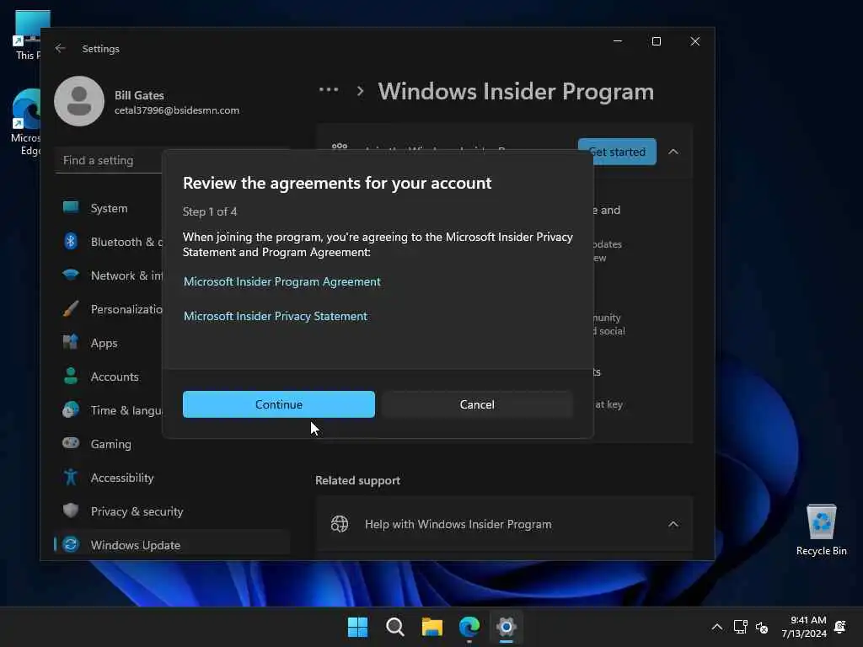Select Accounts label in sidebar
863x647 pixels.
[x=115, y=377]
